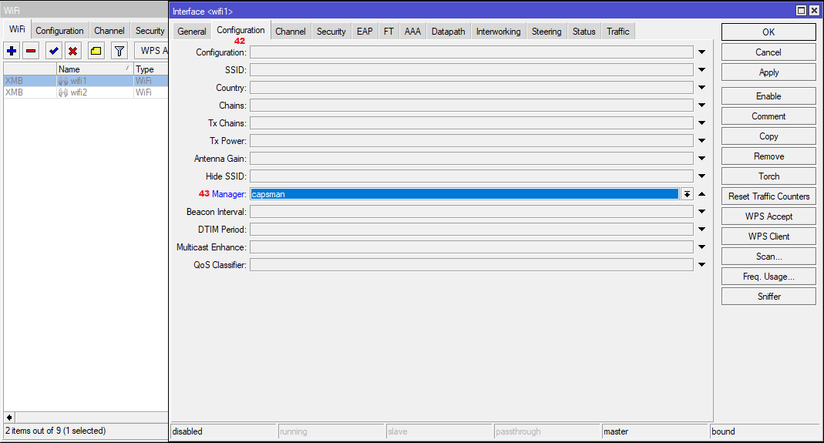Select the wifi2 interface row
Image resolution: width=824 pixels, height=443 pixels.
coord(79,92)
